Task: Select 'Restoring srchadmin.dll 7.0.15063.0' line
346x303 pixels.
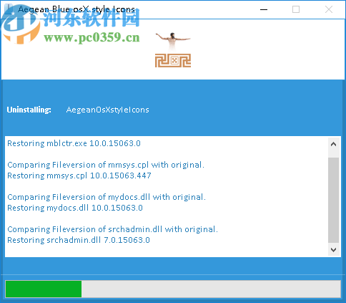Action: [x=79, y=240]
